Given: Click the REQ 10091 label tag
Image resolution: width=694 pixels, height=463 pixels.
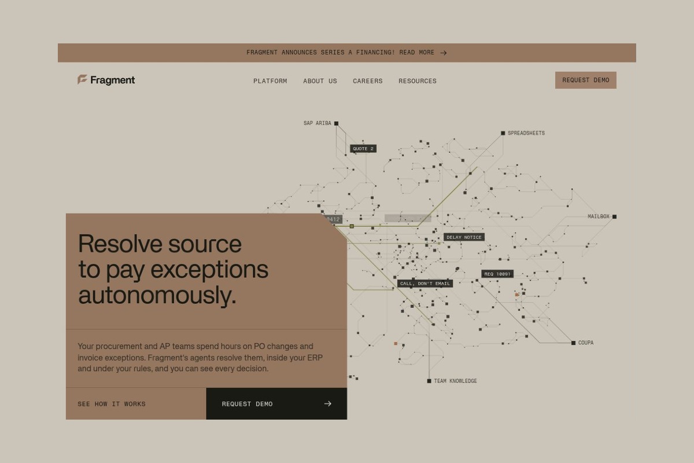Looking at the screenshot, I should point(497,274).
